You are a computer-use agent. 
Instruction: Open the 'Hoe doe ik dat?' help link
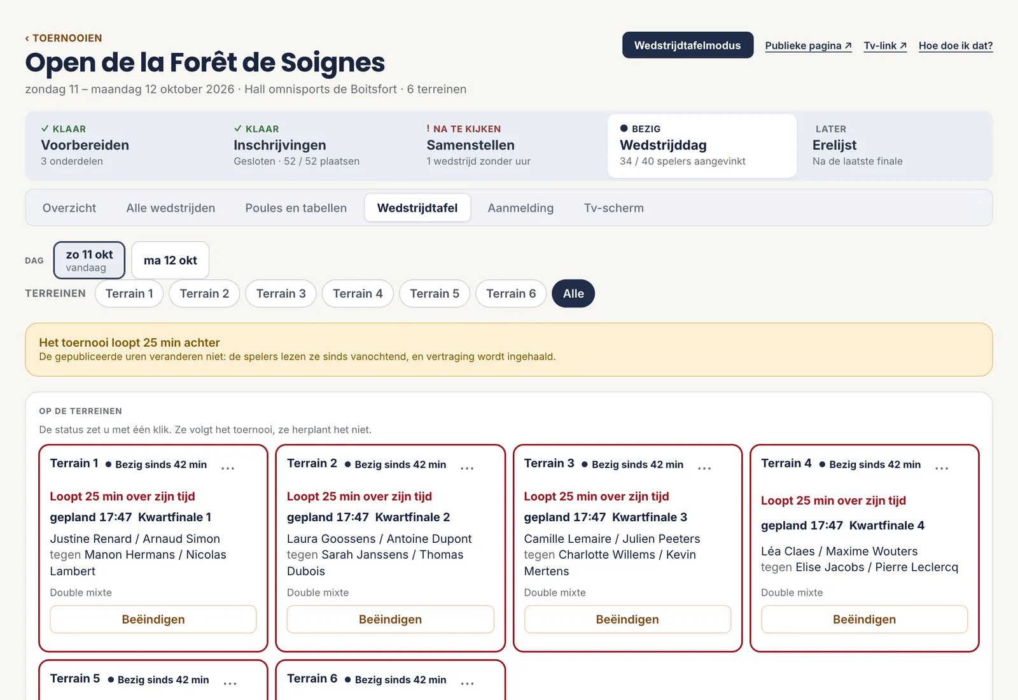[x=956, y=46]
